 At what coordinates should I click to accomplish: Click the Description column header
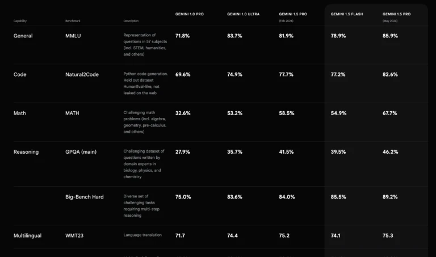pos(131,21)
